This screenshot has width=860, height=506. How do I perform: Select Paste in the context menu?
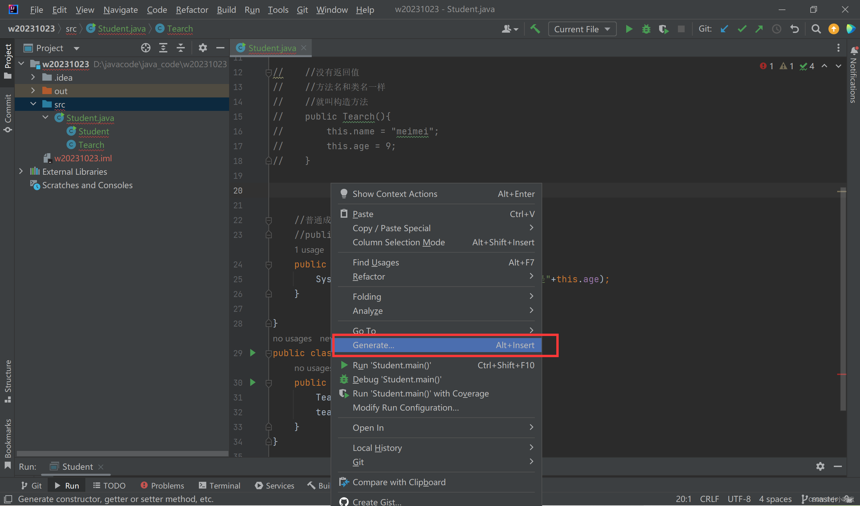(x=436, y=214)
